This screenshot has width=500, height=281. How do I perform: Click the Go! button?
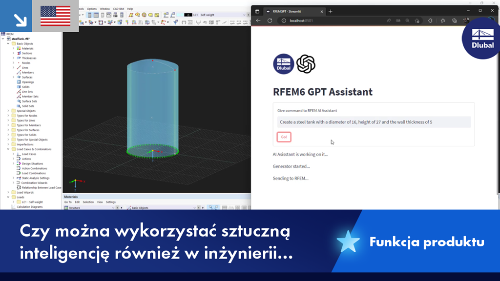[x=284, y=137]
